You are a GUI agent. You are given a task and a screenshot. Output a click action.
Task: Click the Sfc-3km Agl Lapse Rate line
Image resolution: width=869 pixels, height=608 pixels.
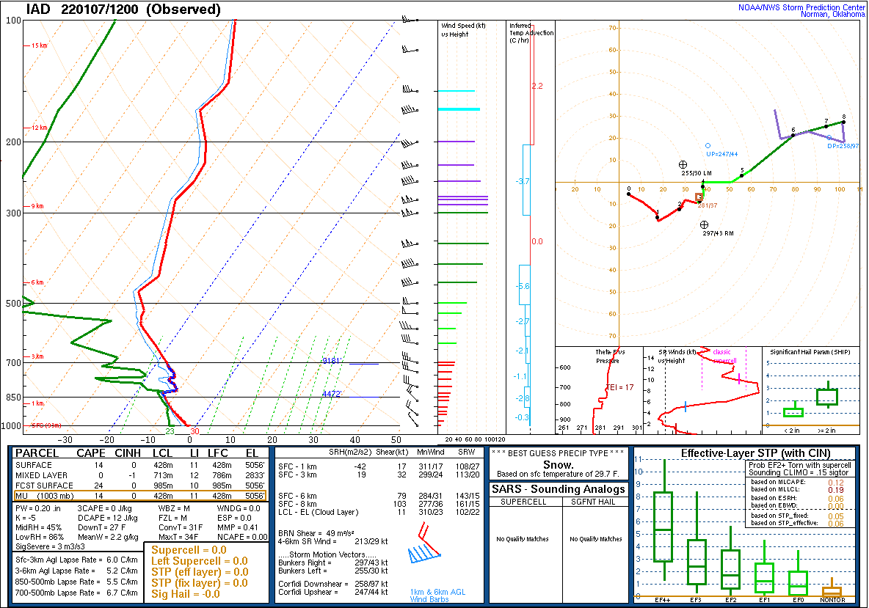76,560
